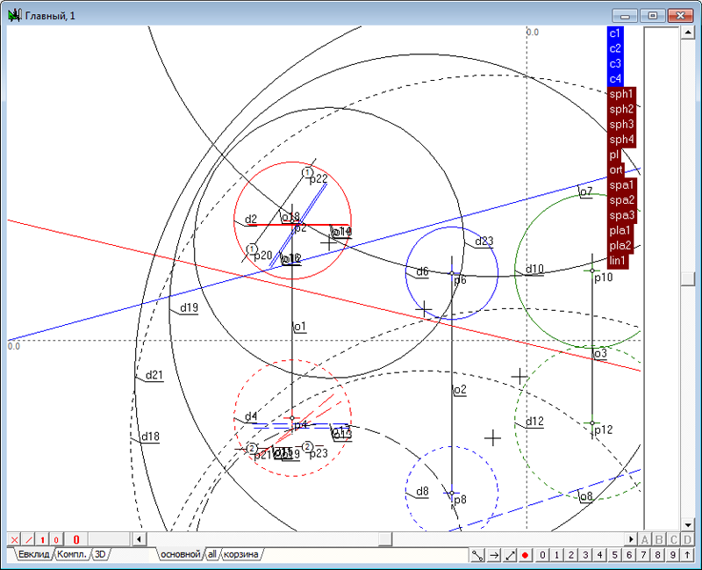Click the horizontal scrollbar right arrow
This screenshot has width=702, height=570.
tap(631, 539)
